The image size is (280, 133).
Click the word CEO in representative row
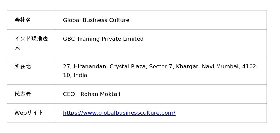pos(69,94)
